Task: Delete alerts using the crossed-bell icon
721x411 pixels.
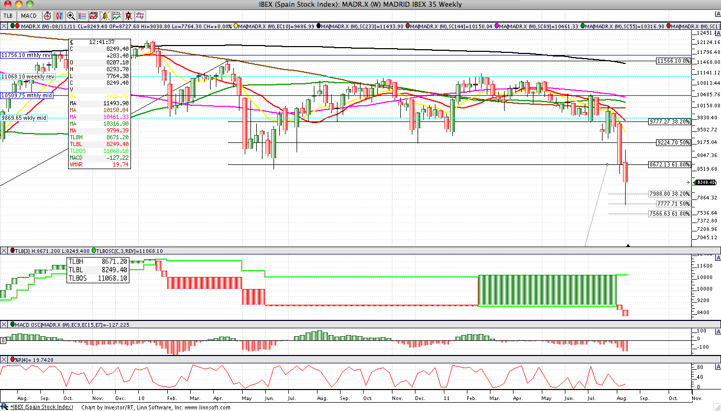Action: [x=128, y=16]
